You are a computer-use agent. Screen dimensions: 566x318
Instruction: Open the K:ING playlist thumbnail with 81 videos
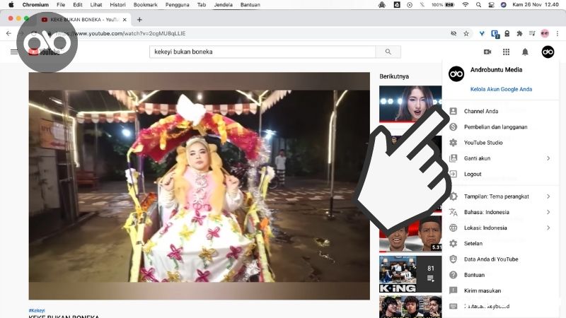pyautogui.click(x=410, y=274)
